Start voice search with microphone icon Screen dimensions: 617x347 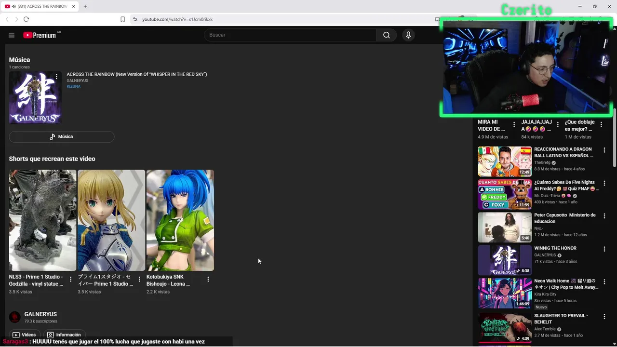[x=408, y=35]
